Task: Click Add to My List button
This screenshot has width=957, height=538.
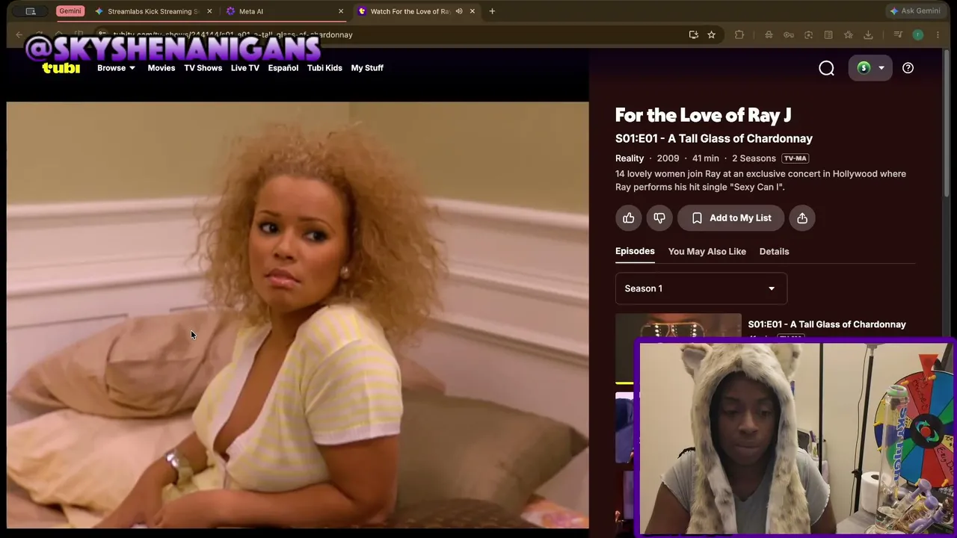Action: (730, 218)
